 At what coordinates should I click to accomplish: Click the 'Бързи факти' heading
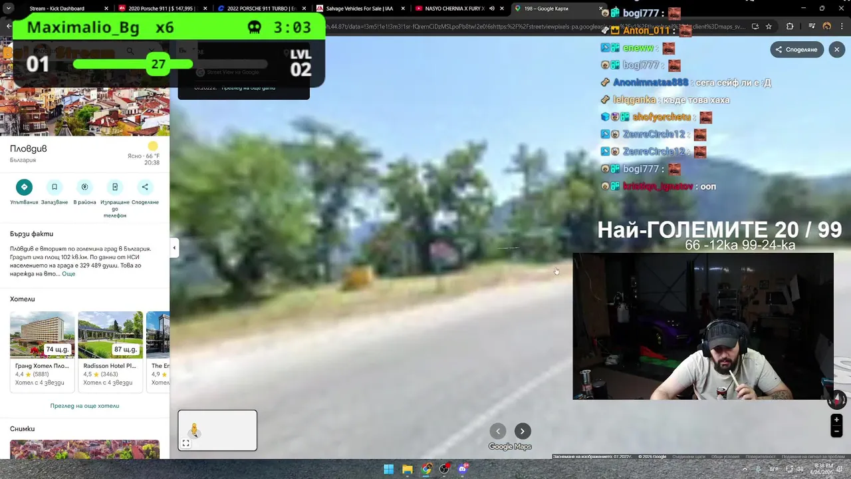(x=31, y=234)
